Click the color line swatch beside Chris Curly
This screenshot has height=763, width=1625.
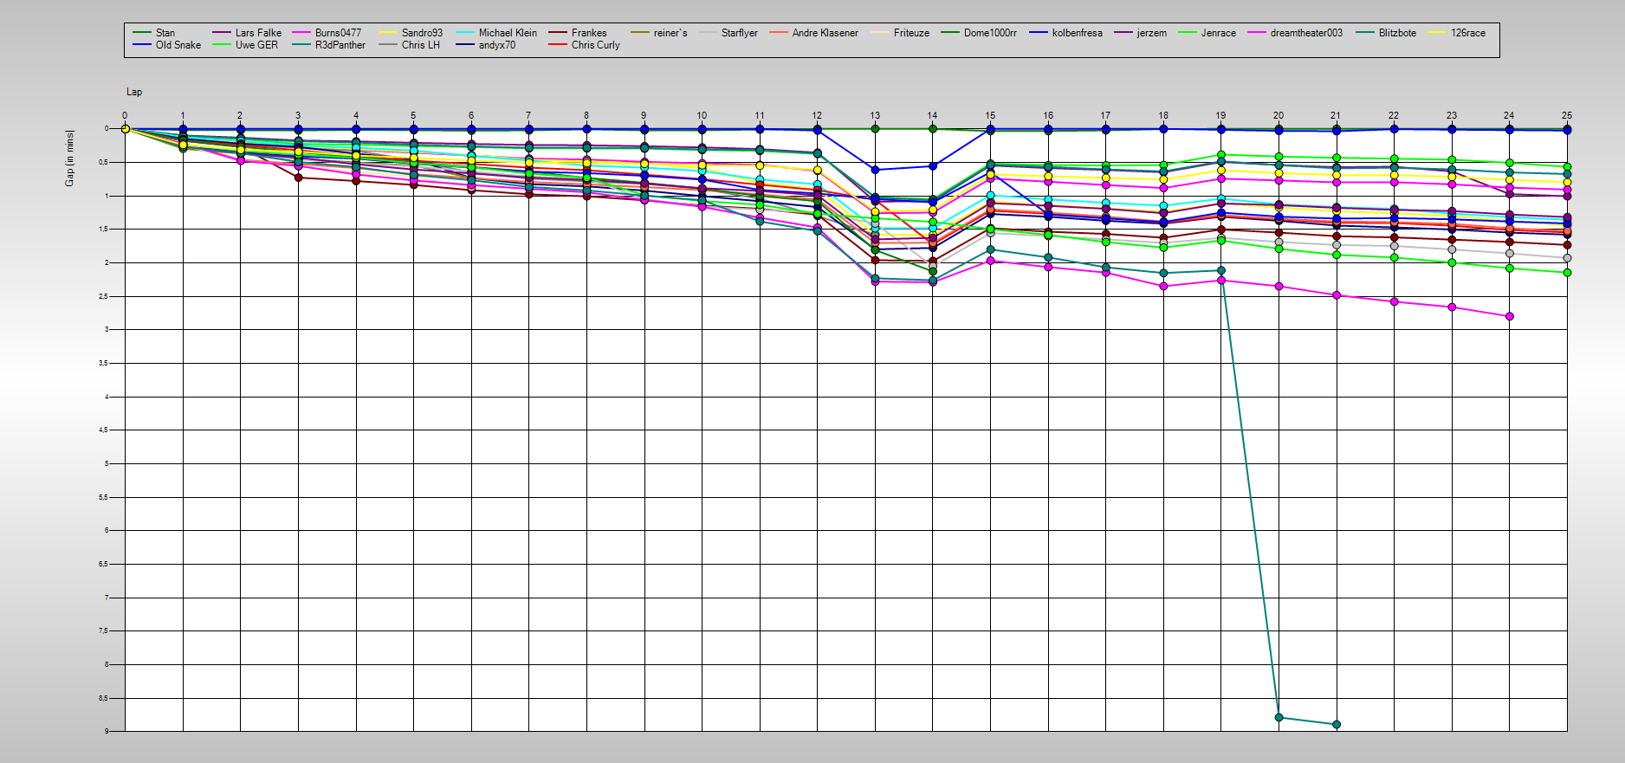point(558,45)
